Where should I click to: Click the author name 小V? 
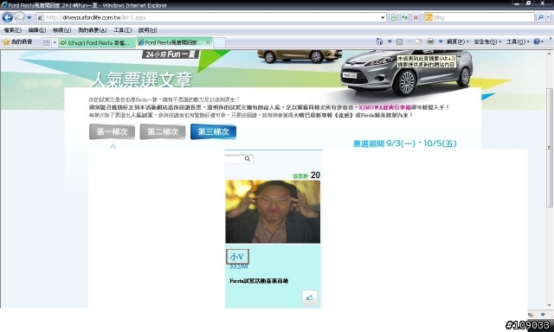[x=237, y=257]
